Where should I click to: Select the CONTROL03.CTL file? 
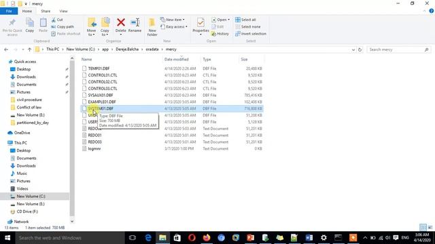103,89
